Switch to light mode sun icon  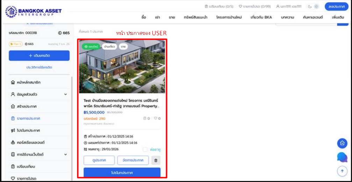316,6
